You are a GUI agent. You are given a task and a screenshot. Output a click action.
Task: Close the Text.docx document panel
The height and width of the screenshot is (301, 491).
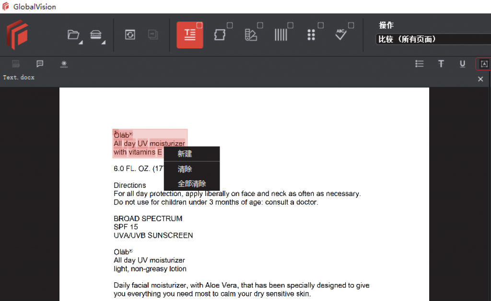tap(480, 79)
